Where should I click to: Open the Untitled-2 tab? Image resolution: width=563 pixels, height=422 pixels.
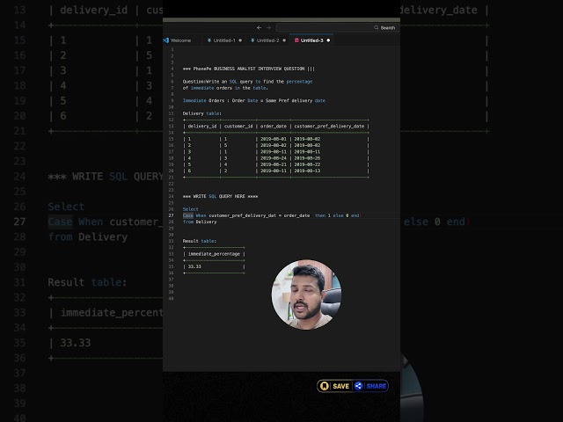tap(267, 40)
